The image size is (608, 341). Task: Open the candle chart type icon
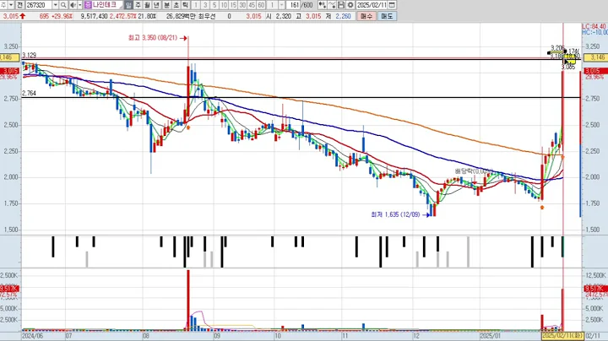pyautogui.click(x=322, y=5)
